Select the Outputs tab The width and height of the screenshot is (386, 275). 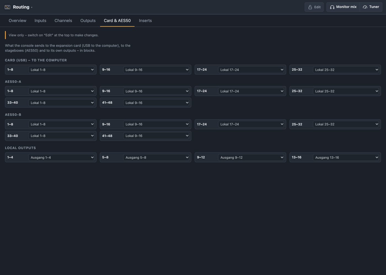pyautogui.click(x=88, y=21)
